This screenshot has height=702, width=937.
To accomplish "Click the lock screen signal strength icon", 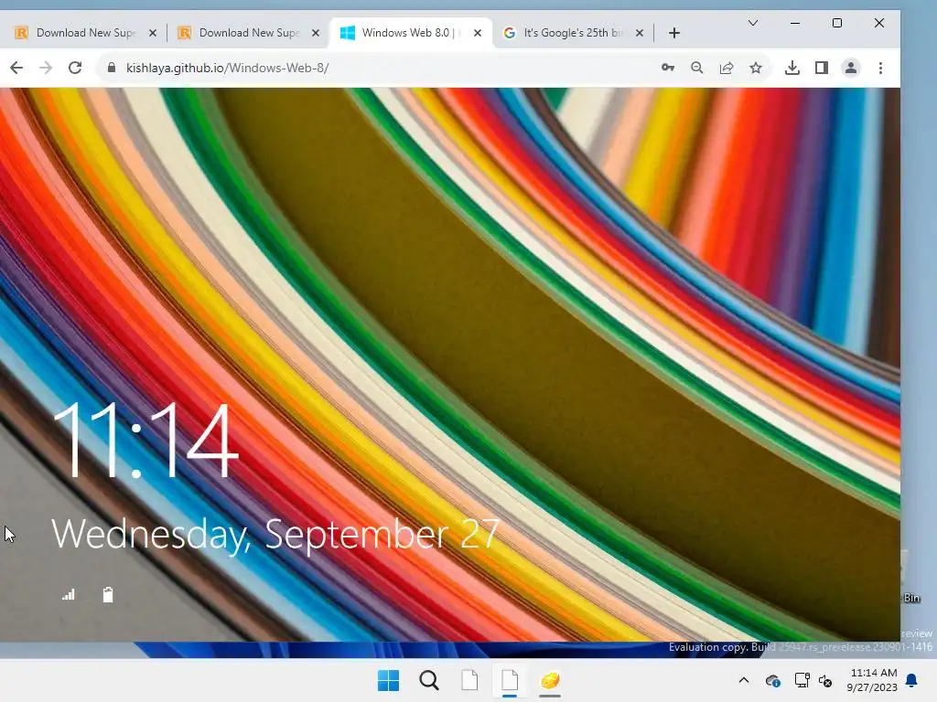I will pos(69,594).
